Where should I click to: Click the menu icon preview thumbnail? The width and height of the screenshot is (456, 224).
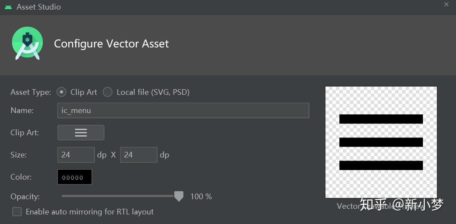point(381,142)
